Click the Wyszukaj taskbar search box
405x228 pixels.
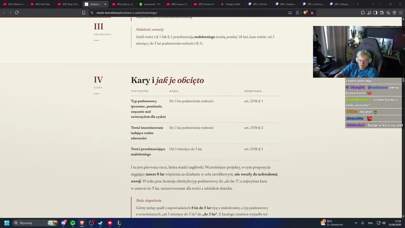36,223
